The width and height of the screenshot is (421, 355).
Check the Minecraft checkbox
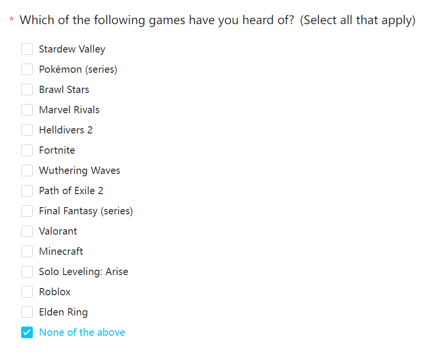pyautogui.click(x=27, y=251)
